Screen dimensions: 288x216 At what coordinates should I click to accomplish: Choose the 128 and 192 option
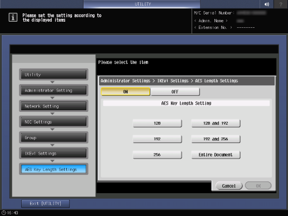[216, 123]
